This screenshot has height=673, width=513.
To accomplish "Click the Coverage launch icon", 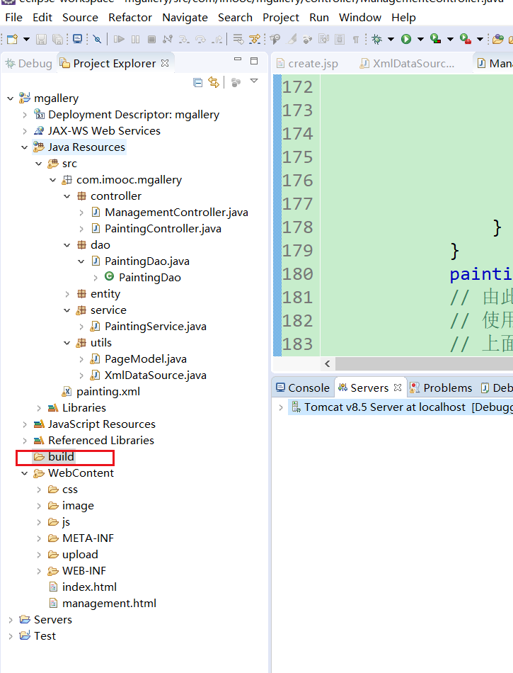I will pos(435,39).
